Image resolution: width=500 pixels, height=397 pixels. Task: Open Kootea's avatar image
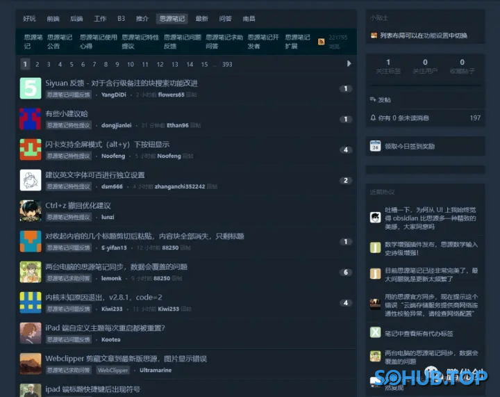click(31, 333)
